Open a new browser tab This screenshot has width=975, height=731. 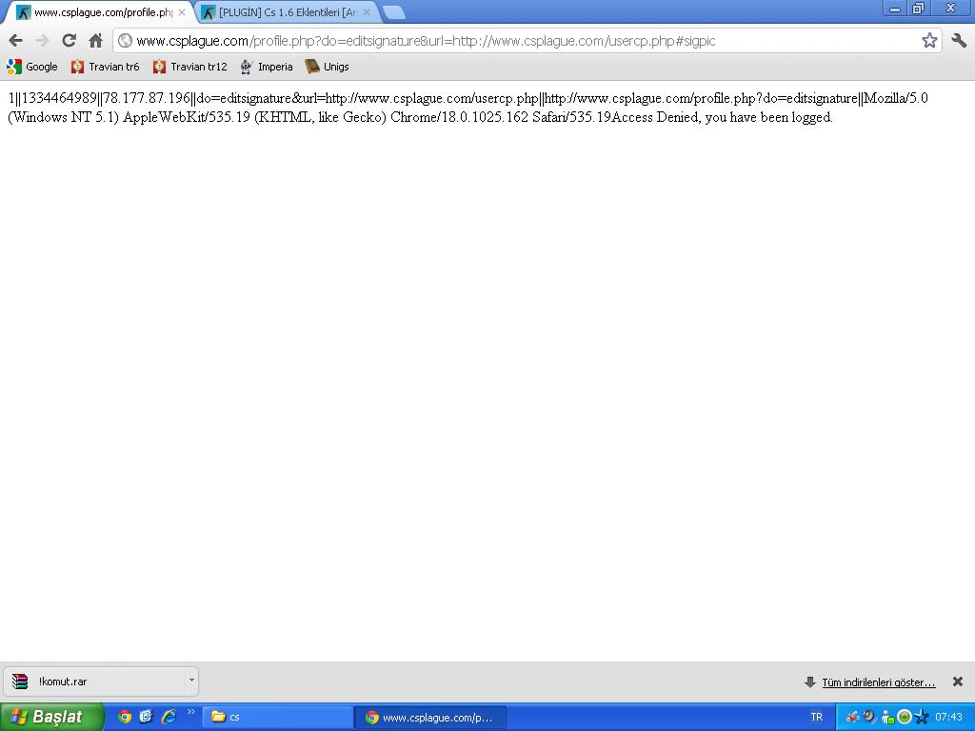393,12
